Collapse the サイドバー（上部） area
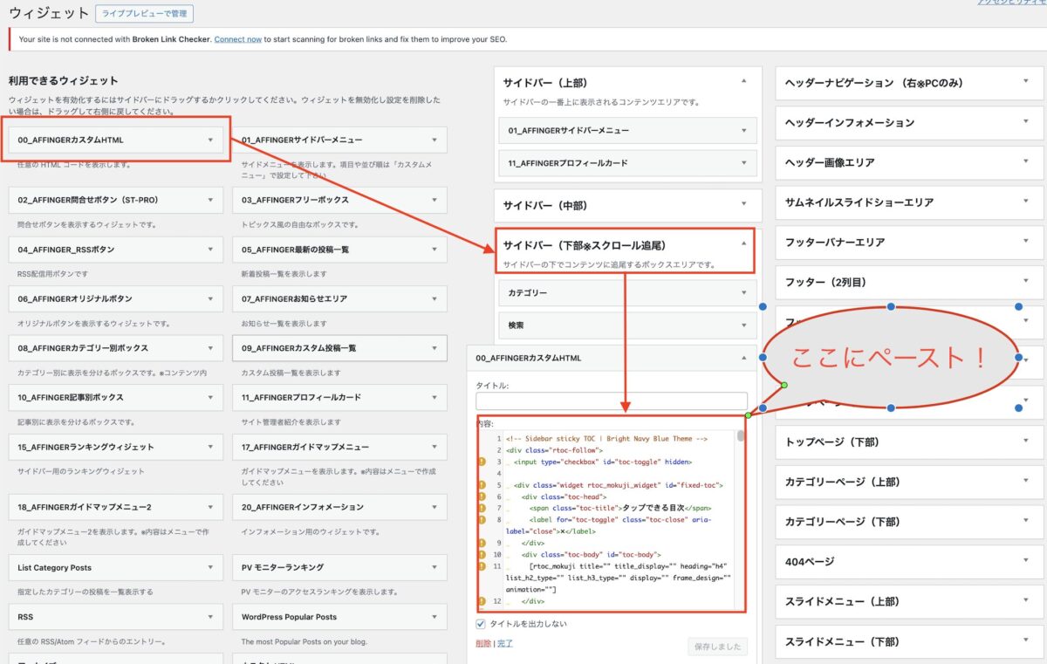Image resolution: width=1047 pixels, height=664 pixels. pos(744,81)
